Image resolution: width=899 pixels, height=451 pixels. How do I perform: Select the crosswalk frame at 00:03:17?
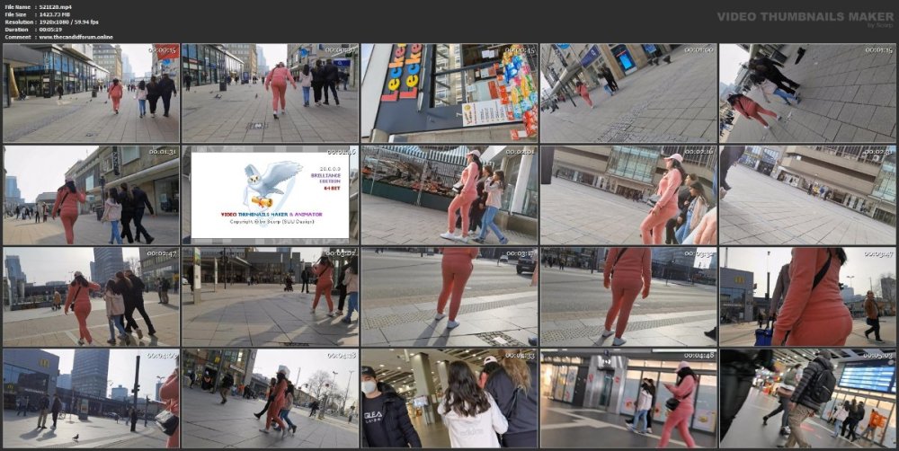(449, 296)
